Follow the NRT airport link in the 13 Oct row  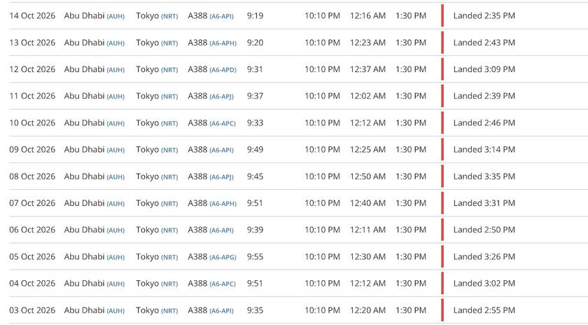[x=169, y=43]
